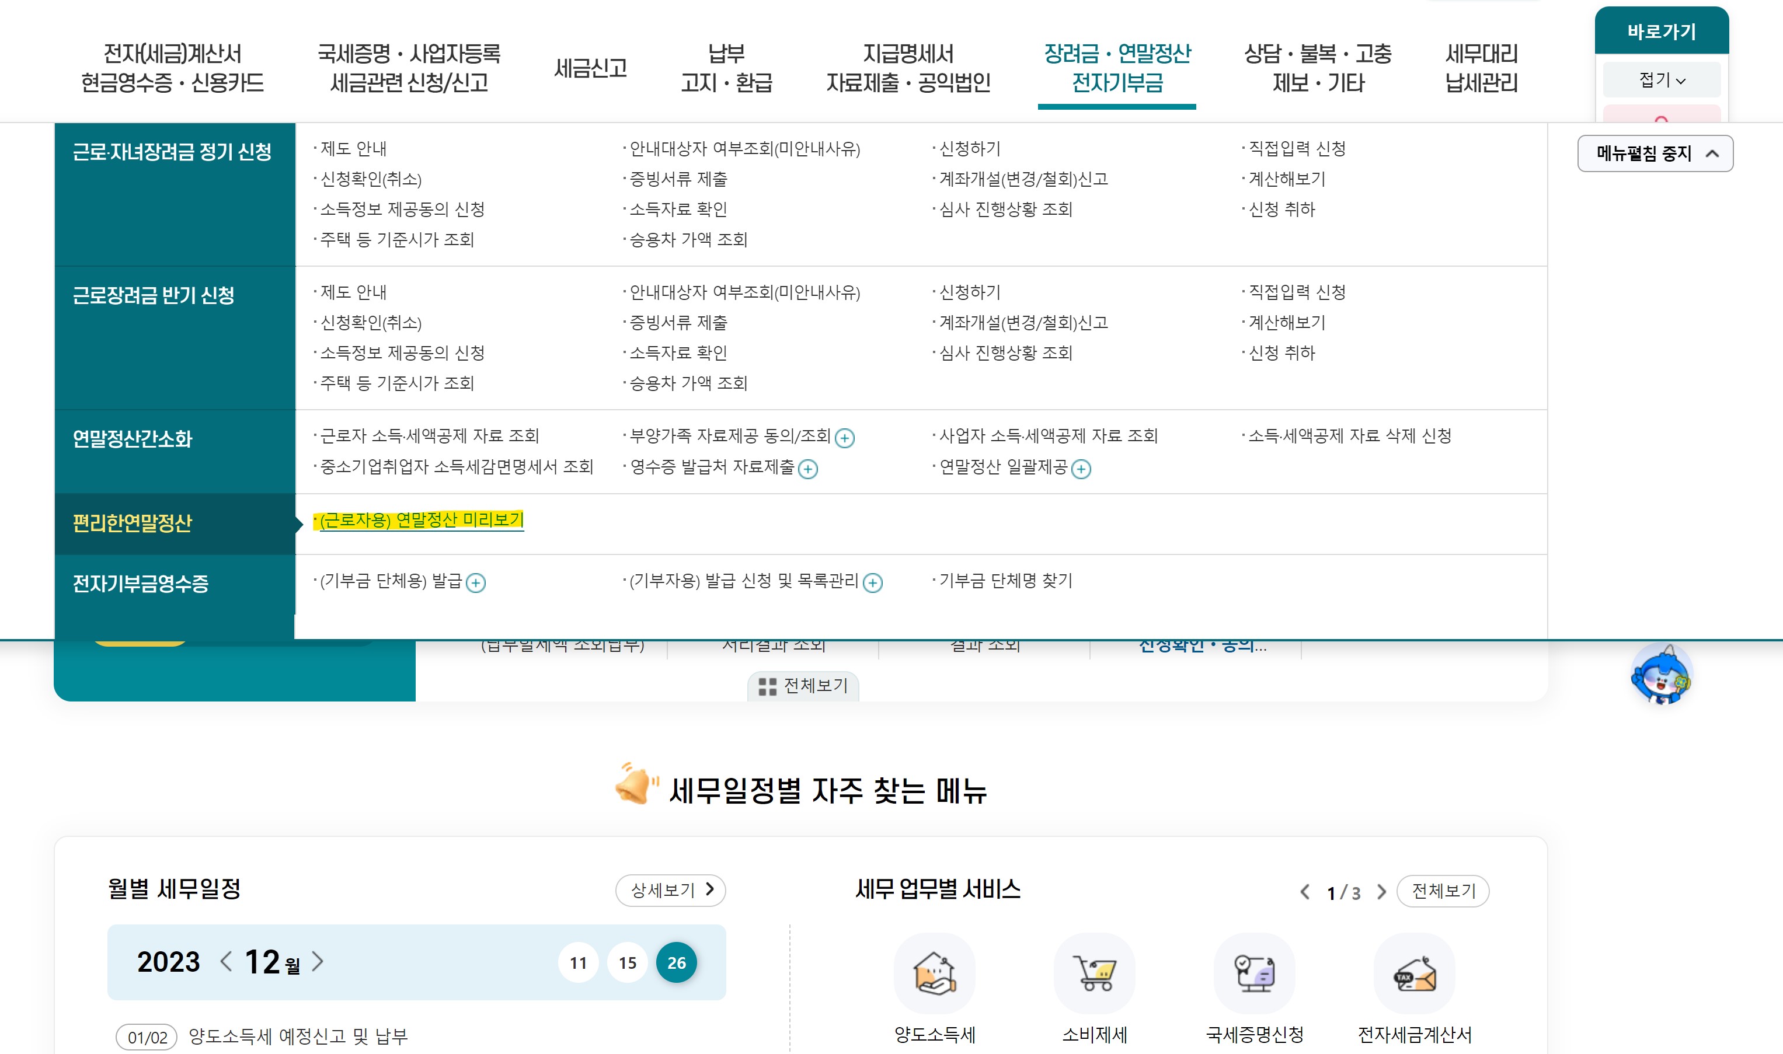Open 세무대리 납세관리 menu

pyautogui.click(x=1481, y=68)
